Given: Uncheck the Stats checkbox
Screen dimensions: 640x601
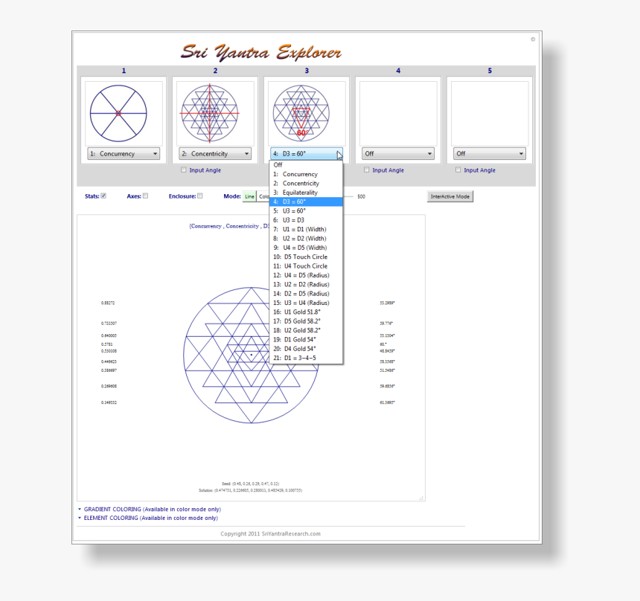Looking at the screenshot, I should point(103,196).
